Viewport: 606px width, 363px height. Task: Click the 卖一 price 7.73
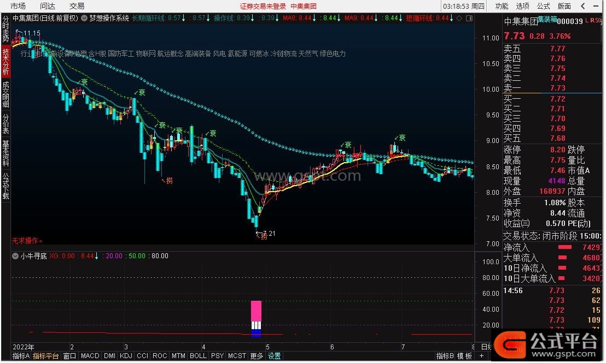point(558,88)
